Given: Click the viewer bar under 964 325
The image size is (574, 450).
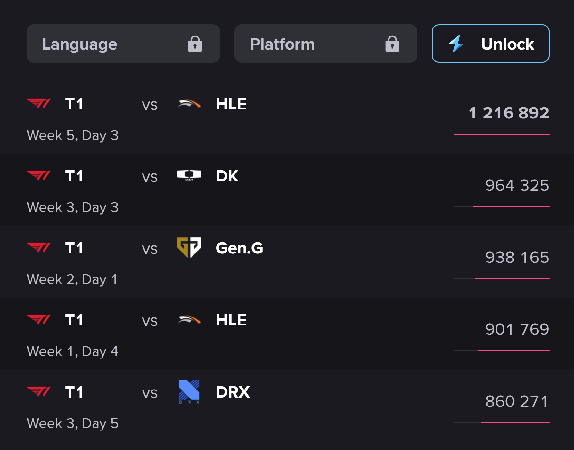Looking at the screenshot, I should [502, 207].
